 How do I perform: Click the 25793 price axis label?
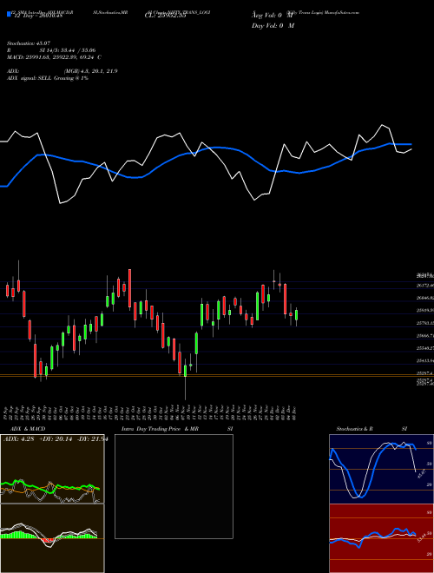click(424, 323)
